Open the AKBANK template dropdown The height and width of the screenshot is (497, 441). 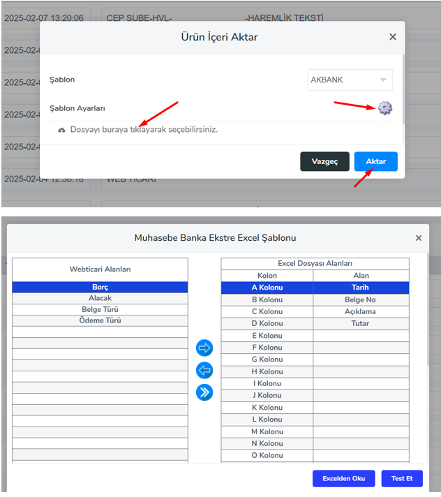point(350,80)
